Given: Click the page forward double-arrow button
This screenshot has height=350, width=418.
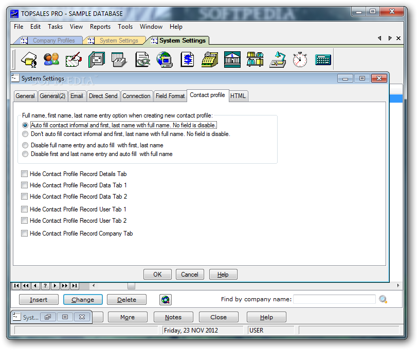Looking at the screenshot, I should 65,286.
